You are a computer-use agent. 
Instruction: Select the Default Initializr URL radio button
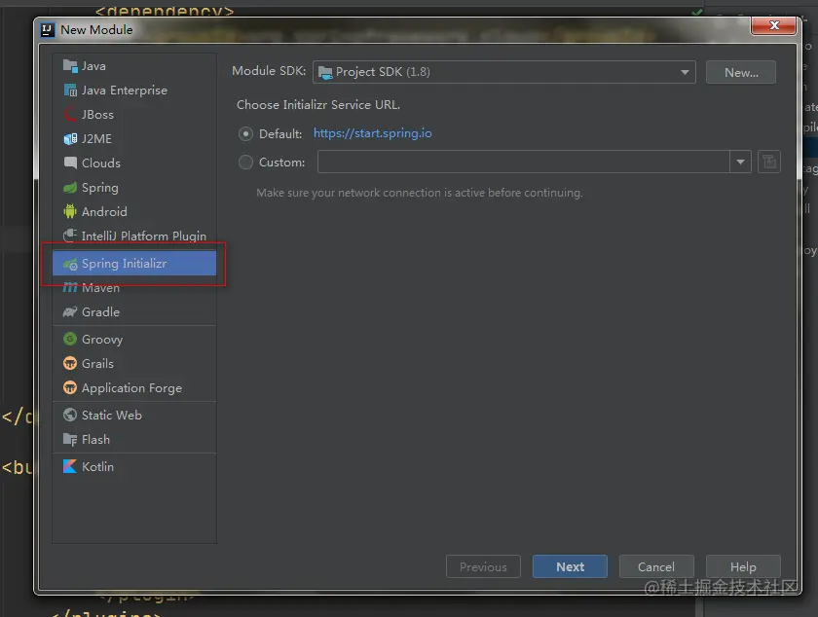click(x=245, y=134)
